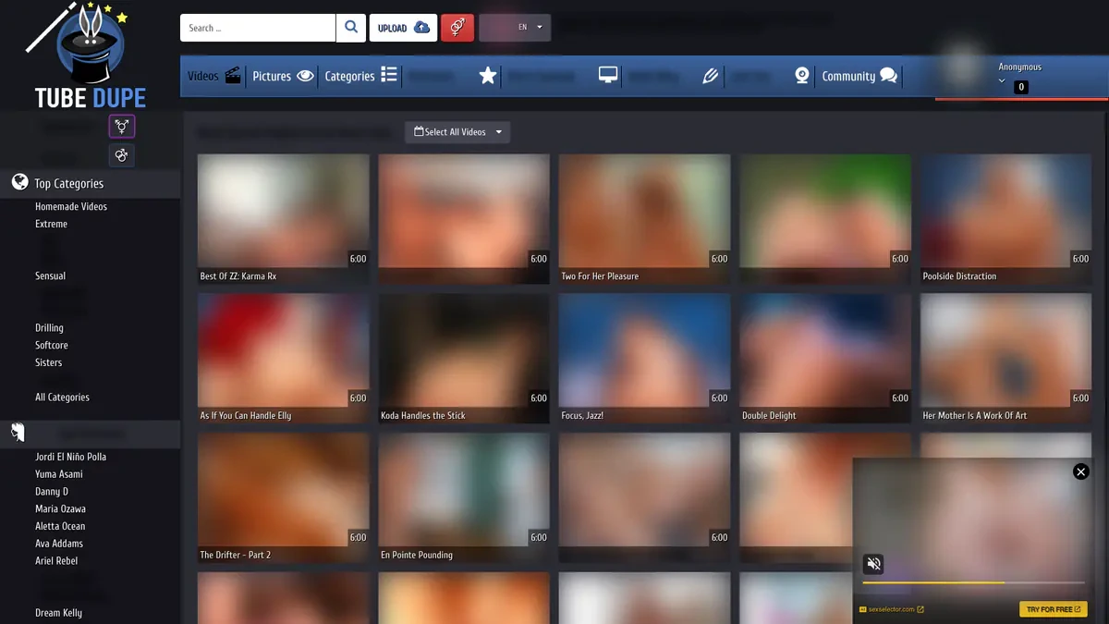This screenshot has height=624, width=1109.
Task: Click the Top Categories globe icon
Action: 19,182
